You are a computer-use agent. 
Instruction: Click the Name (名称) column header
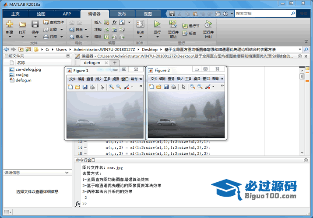(21, 63)
